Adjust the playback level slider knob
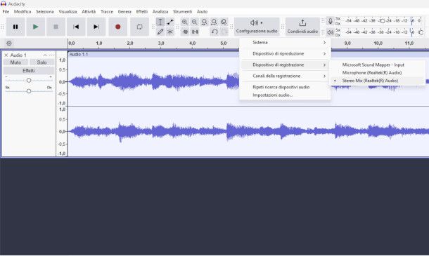 coord(421,32)
